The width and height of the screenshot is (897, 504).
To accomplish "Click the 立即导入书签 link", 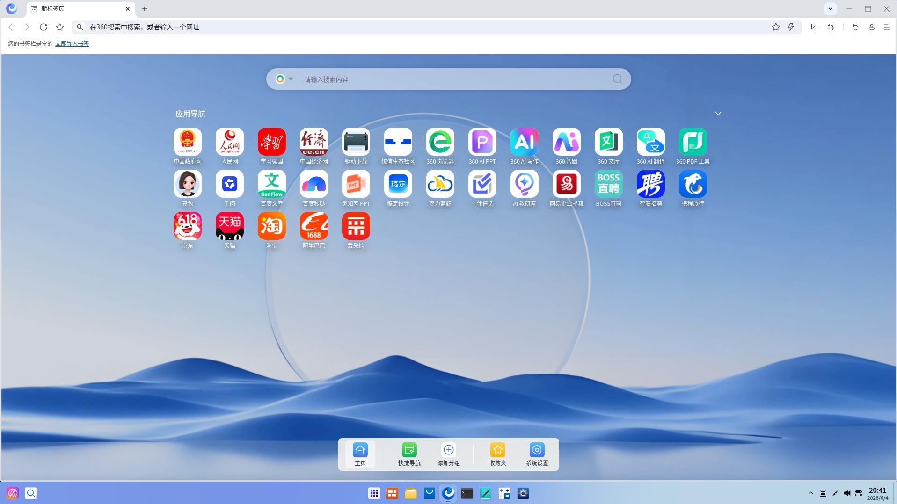I will 72,43.
